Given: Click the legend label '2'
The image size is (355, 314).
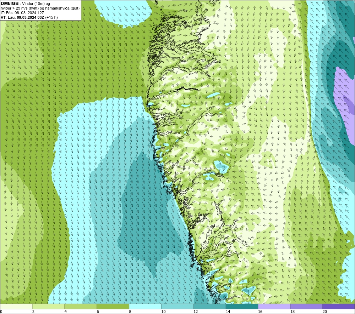Looking at the screenshot, I should [x=33, y=312].
